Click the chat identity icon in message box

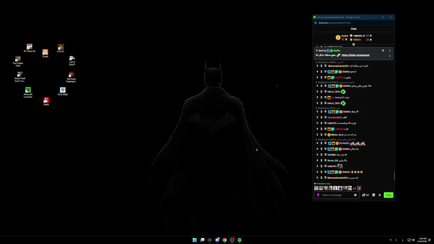(x=318, y=195)
